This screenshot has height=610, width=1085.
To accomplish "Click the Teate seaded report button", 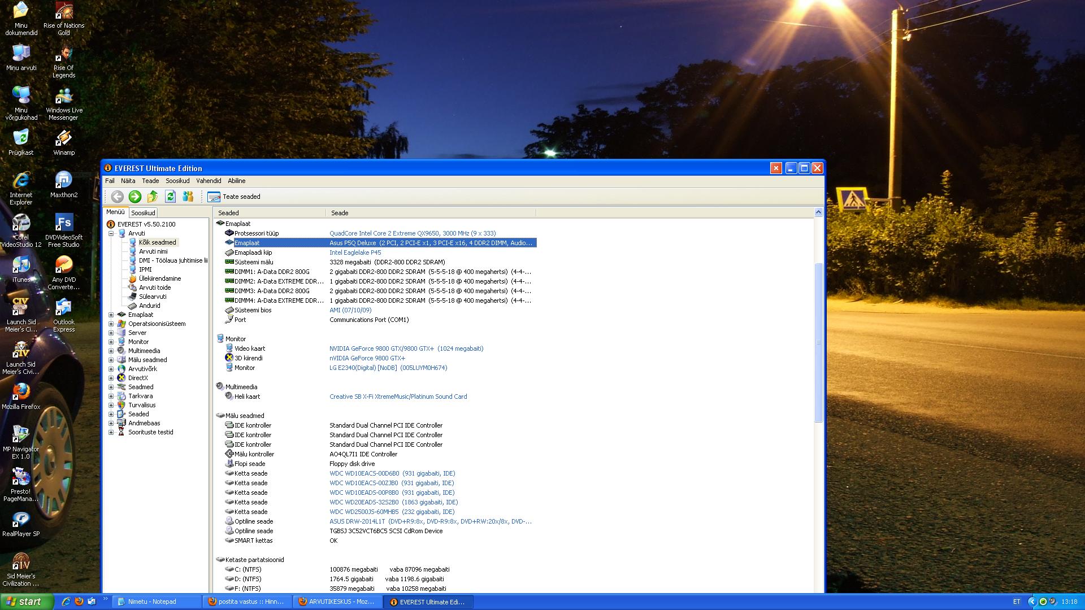I will point(234,197).
